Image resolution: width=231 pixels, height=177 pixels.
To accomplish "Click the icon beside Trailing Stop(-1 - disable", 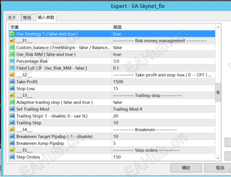I will [12, 116].
